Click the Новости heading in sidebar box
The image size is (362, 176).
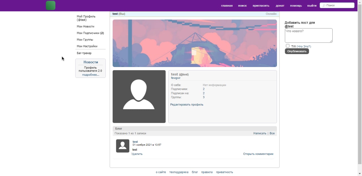point(91,62)
